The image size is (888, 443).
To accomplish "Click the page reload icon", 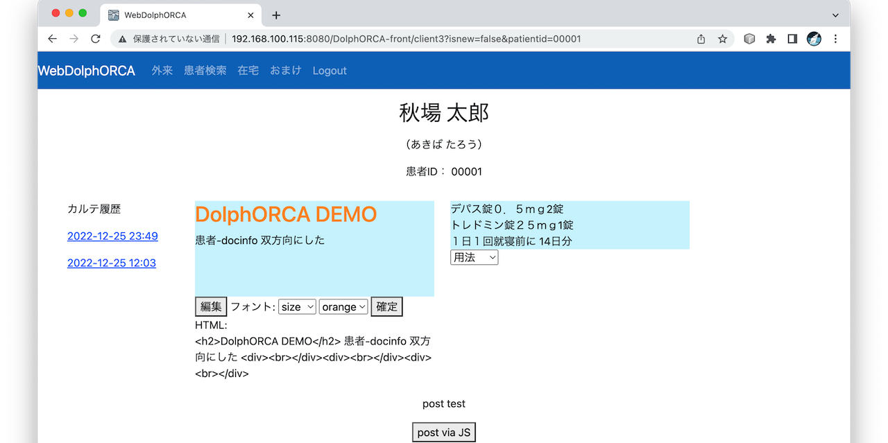I will (95, 39).
